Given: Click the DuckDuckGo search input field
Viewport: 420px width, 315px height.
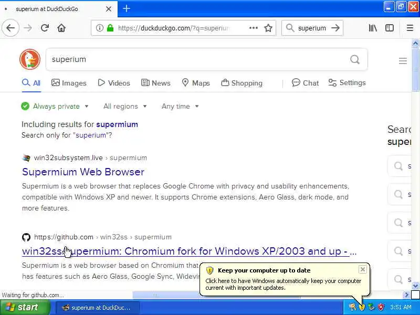Looking at the screenshot, I should (198, 59).
